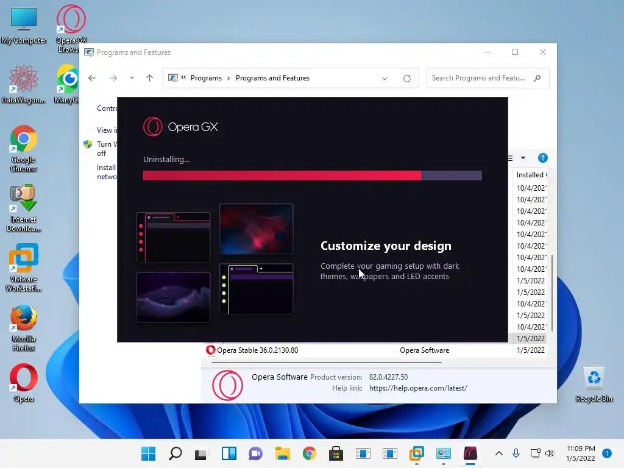The height and width of the screenshot is (468, 624).
Task: Click the Forward arrow in Programs and Features
Action: 113,78
